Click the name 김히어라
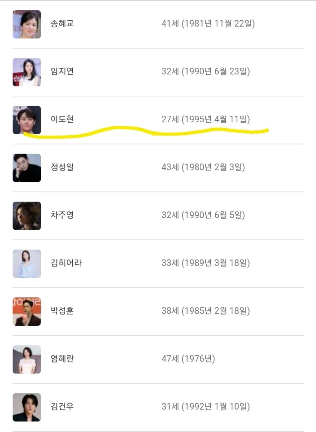Image resolution: width=316 pixels, height=432 pixels. [66, 263]
